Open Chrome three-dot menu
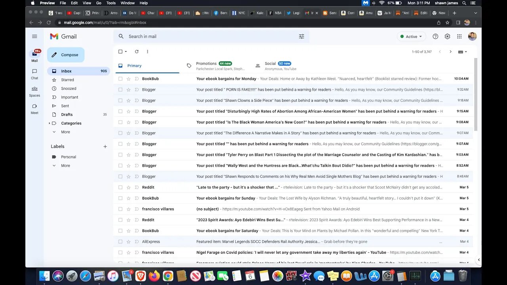The width and height of the screenshot is (507, 285). tap(476, 23)
